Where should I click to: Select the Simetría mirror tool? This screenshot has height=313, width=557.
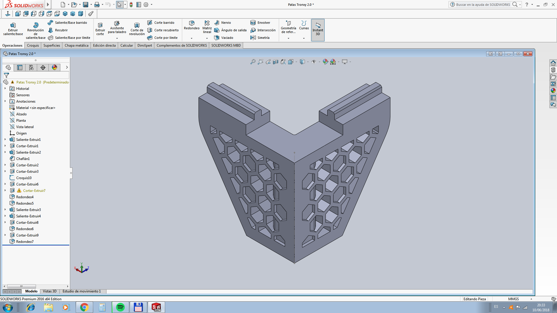pos(260,38)
